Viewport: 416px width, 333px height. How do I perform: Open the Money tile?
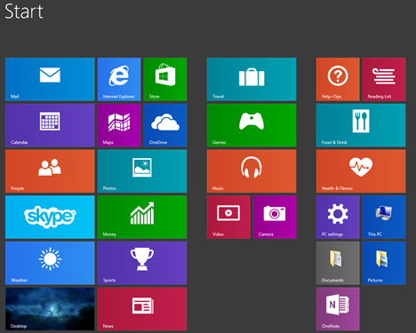coord(142,217)
